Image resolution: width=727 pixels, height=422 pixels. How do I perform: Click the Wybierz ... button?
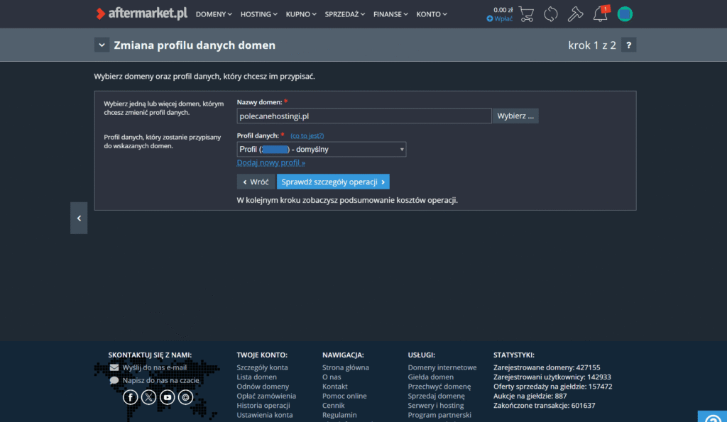tap(516, 116)
